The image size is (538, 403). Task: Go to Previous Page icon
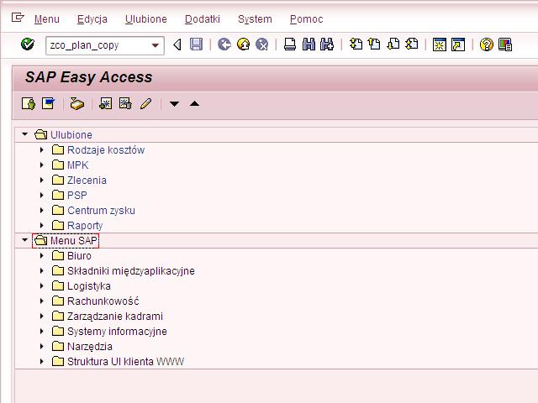[x=374, y=44]
